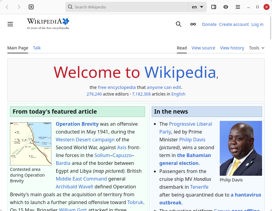Open a new tab with plus icon

tap(31, 7)
